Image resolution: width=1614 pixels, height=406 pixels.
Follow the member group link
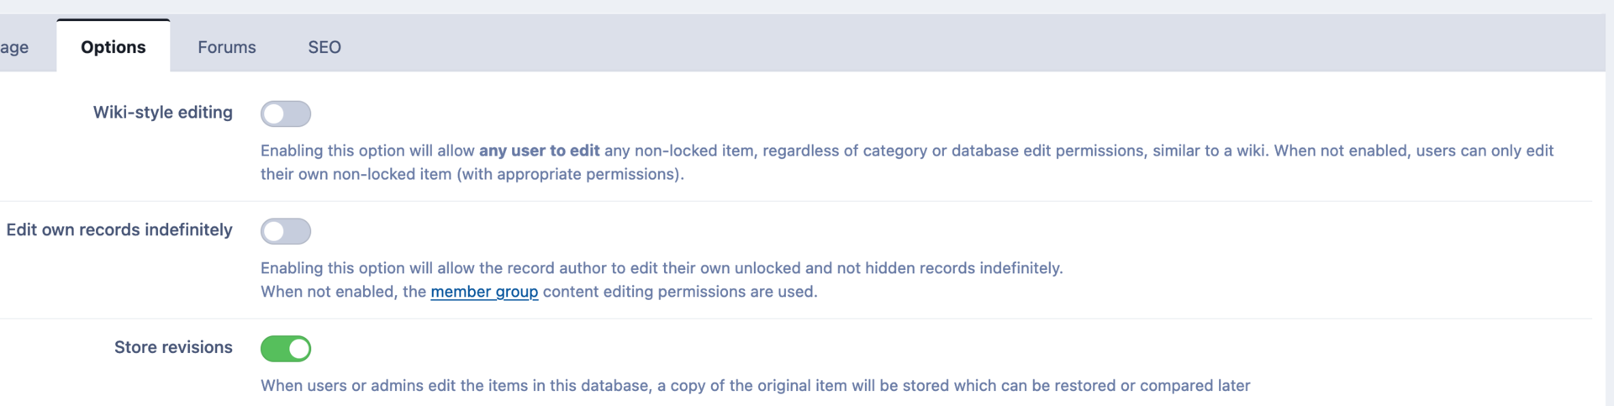pyautogui.click(x=484, y=292)
